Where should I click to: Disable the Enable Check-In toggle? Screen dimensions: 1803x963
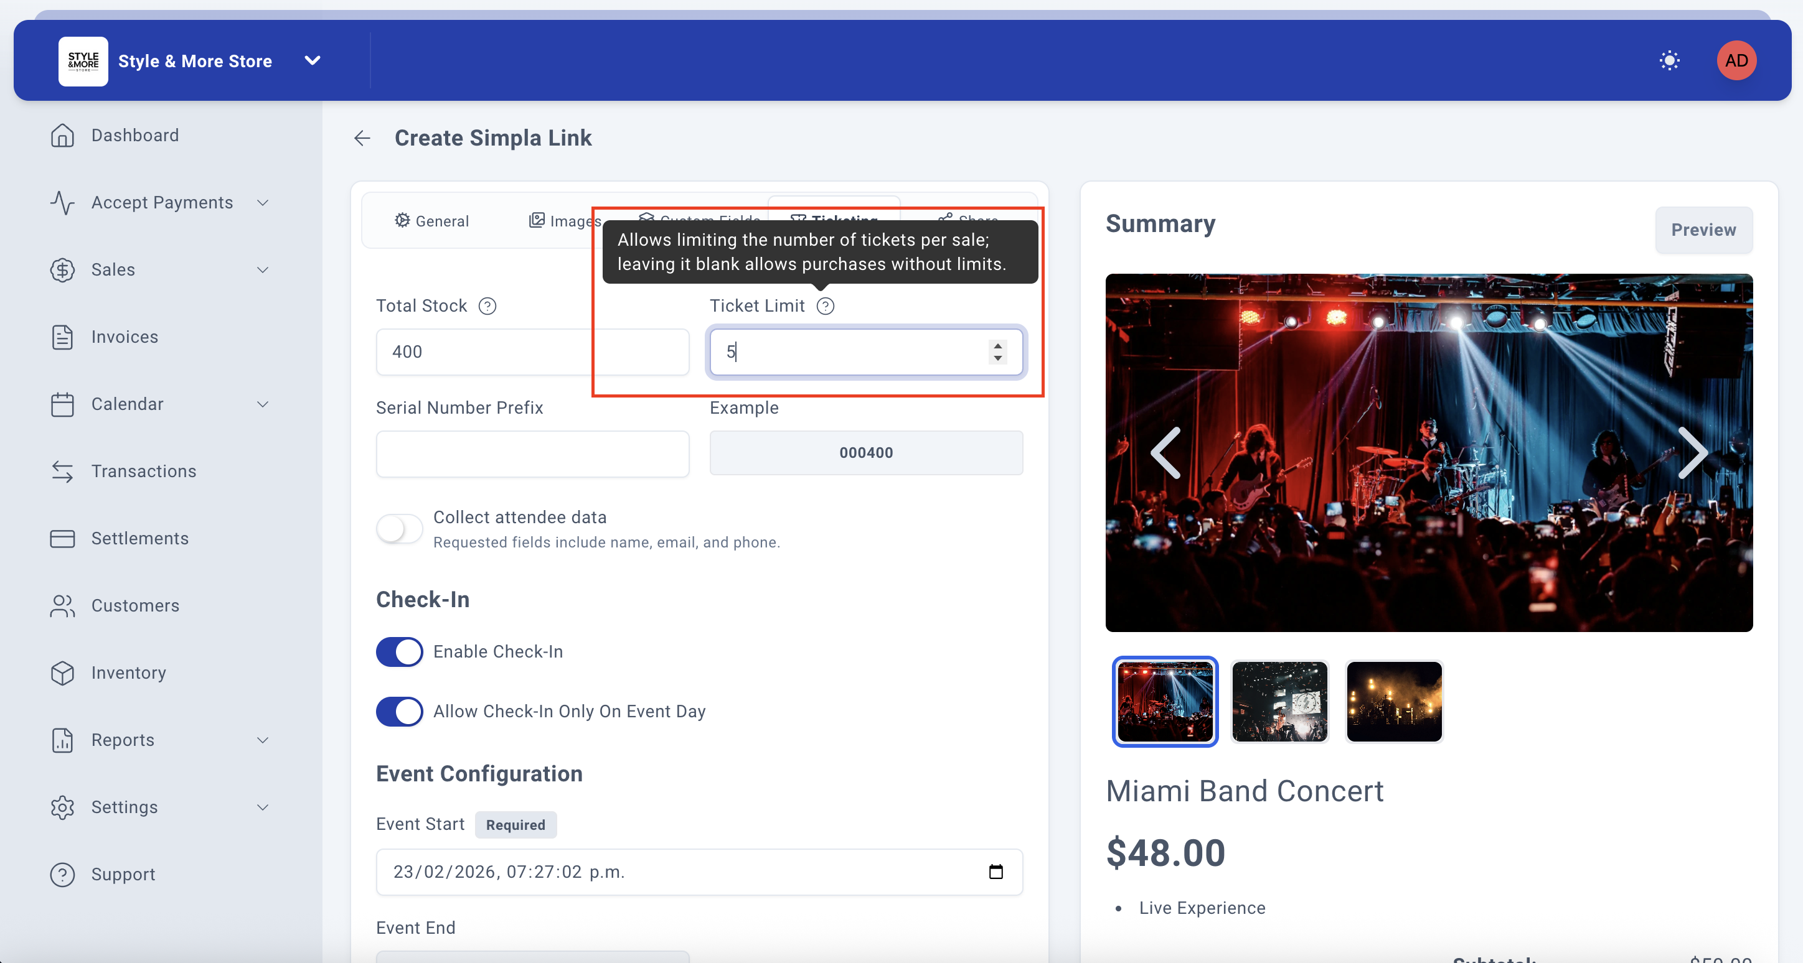click(x=399, y=651)
